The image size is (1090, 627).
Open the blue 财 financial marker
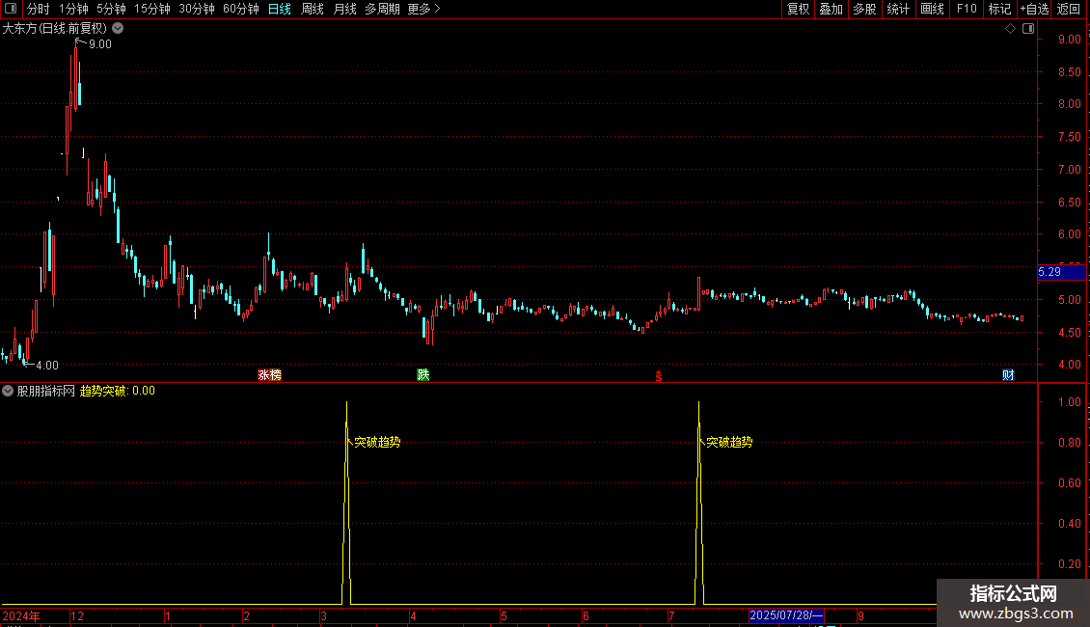(x=1008, y=374)
